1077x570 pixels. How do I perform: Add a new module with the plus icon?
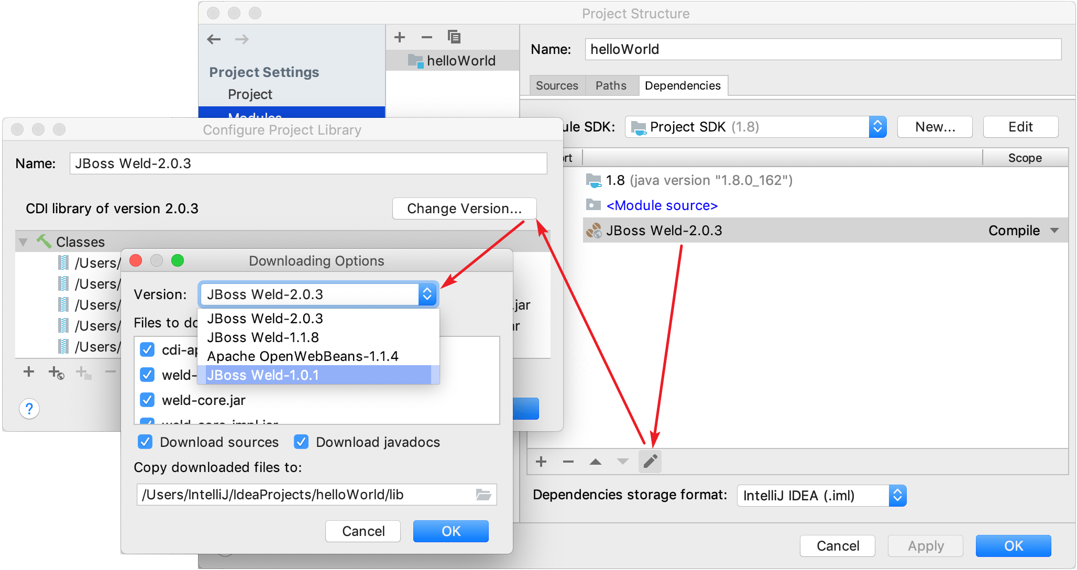(400, 37)
